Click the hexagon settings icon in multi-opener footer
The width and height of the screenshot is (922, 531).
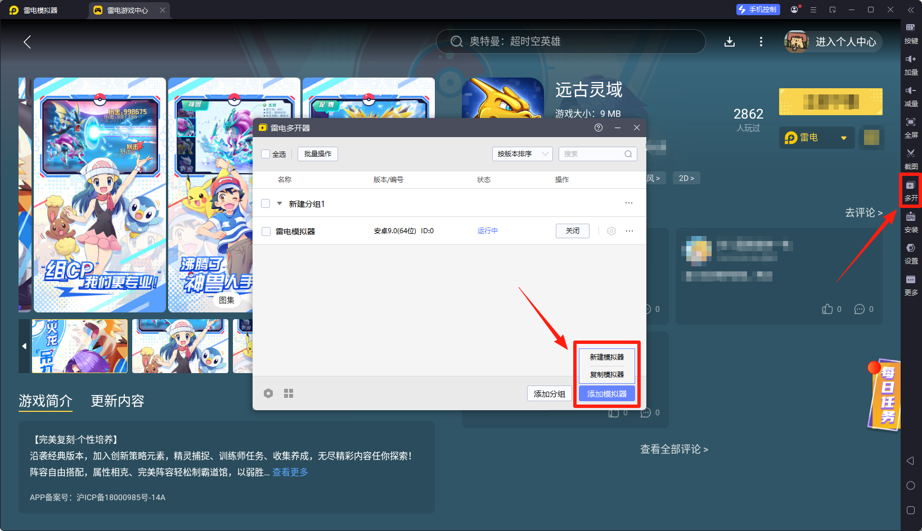(x=268, y=393)
